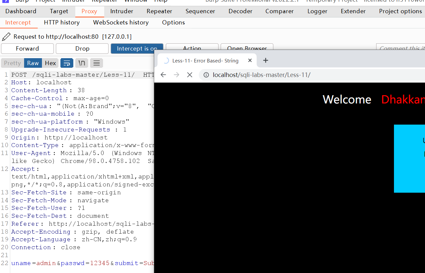
Task: Switch editor to Hex view
Action: (x=51, y=63)
